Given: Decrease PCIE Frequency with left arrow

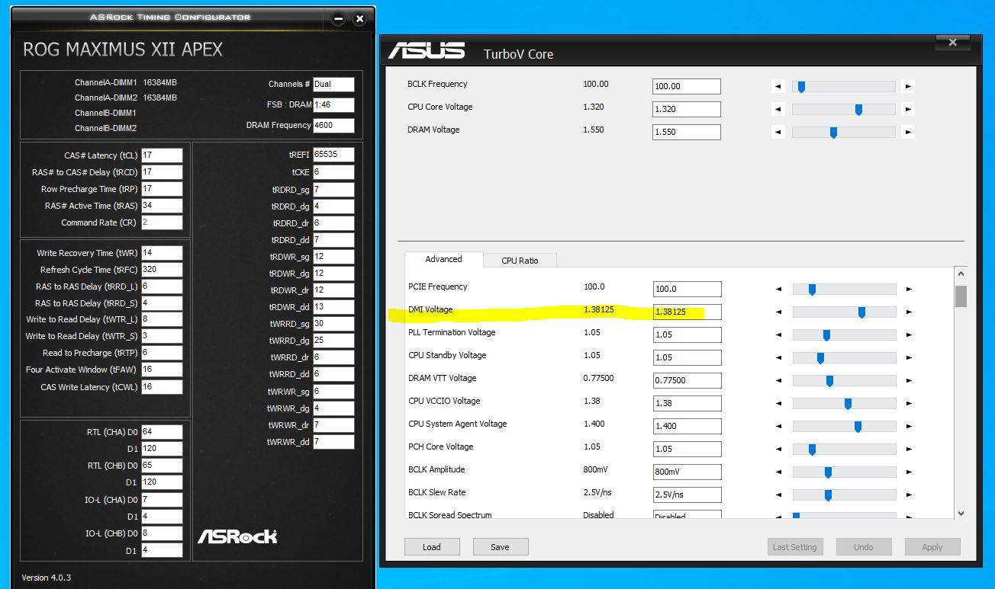Looking at the screenshot, I should (778, 289).
